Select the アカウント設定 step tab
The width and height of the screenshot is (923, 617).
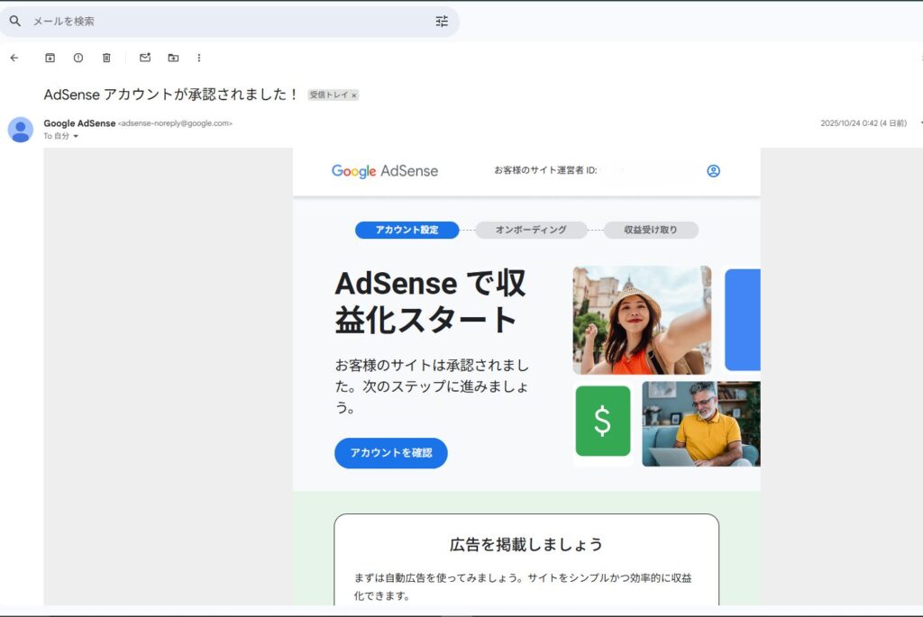tap(407, 230)
